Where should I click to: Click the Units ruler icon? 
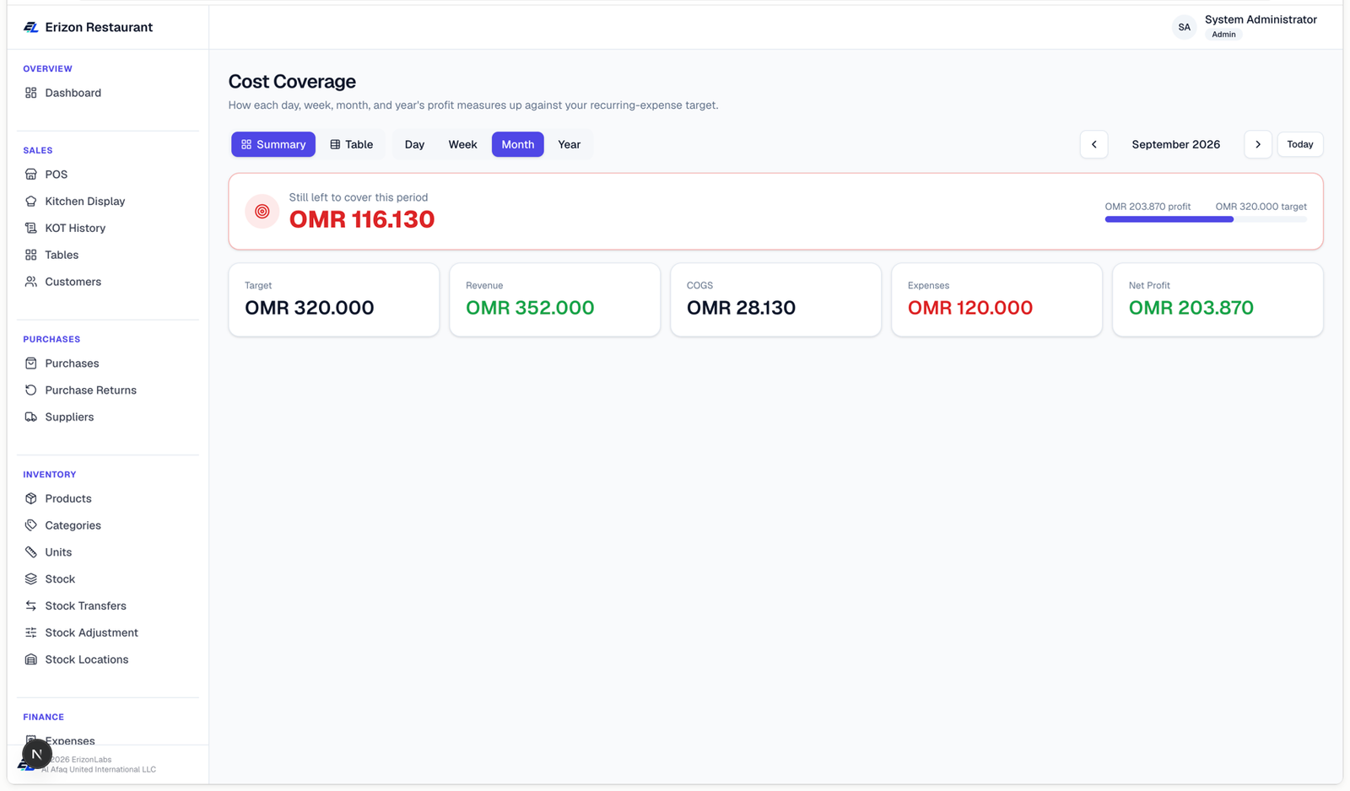(31, 552)
